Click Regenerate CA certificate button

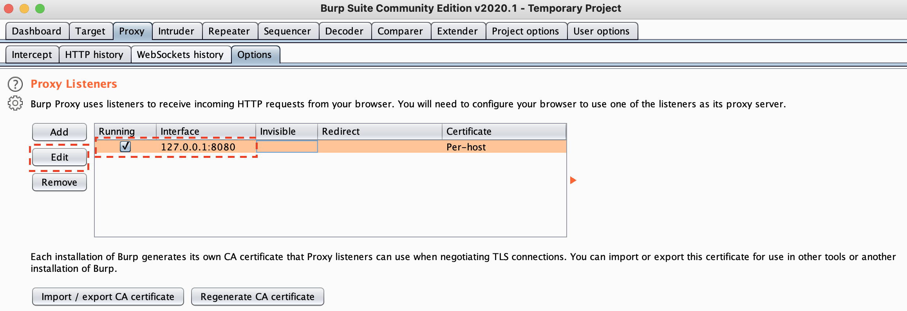(x=258, y=297)
